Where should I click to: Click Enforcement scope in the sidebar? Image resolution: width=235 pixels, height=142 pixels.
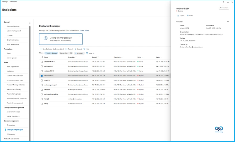pyautogui.click(x=13, y=112)
